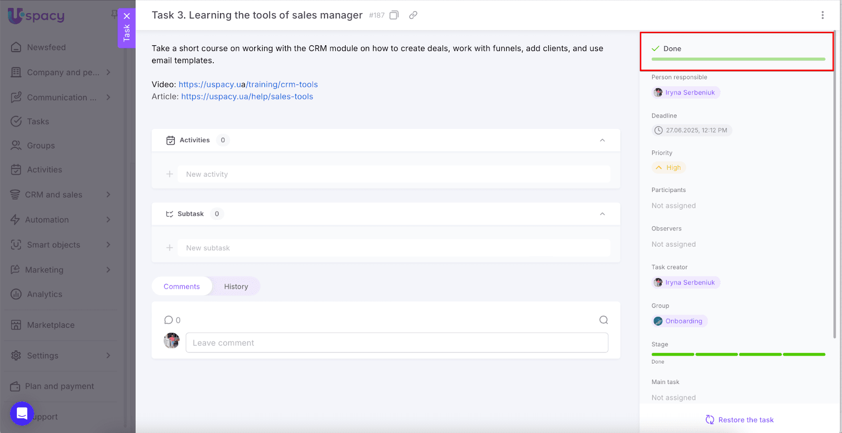Image resolution: width=842 pixels, height=433 pixels.
Task: Switch to the History tab
Action: [236, 287]
